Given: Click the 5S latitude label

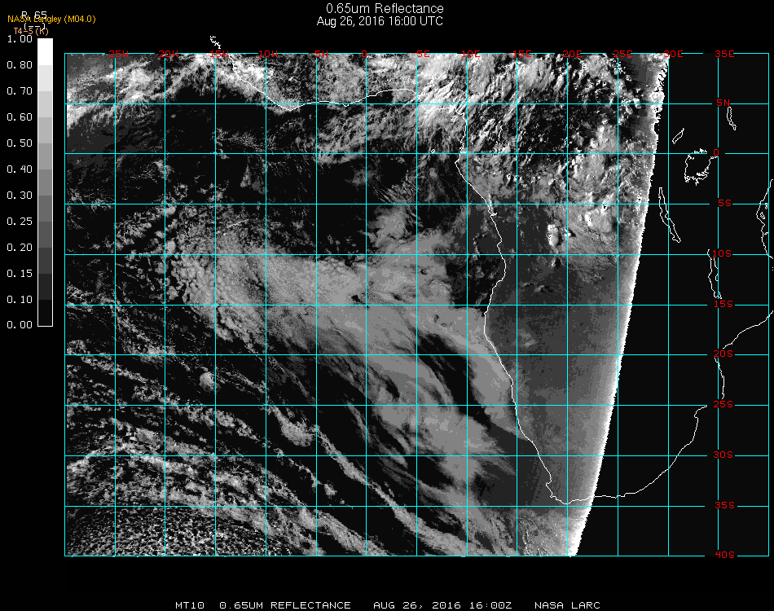Looking at the screenshot, I should (724, 204).
